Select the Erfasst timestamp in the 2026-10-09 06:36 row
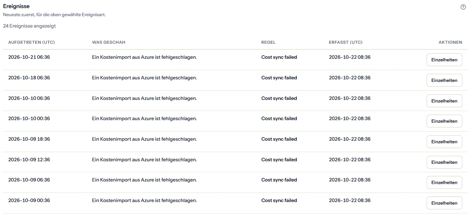Screen dimensions: 470x216 [350, 180]
